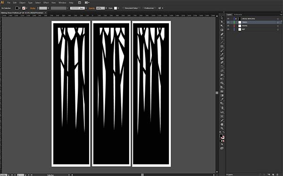Click target circle of TREES layer
This screenshot has height=176, width=283.
[278, 22]
